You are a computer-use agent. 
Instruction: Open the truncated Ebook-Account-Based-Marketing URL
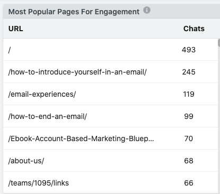pos(81,138)
